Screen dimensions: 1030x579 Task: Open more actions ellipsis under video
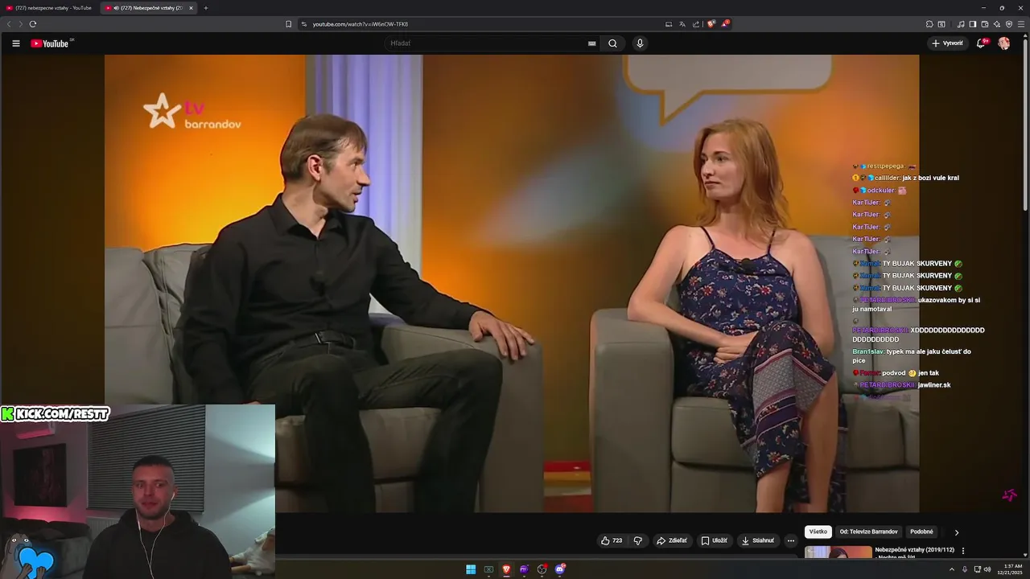790,540
